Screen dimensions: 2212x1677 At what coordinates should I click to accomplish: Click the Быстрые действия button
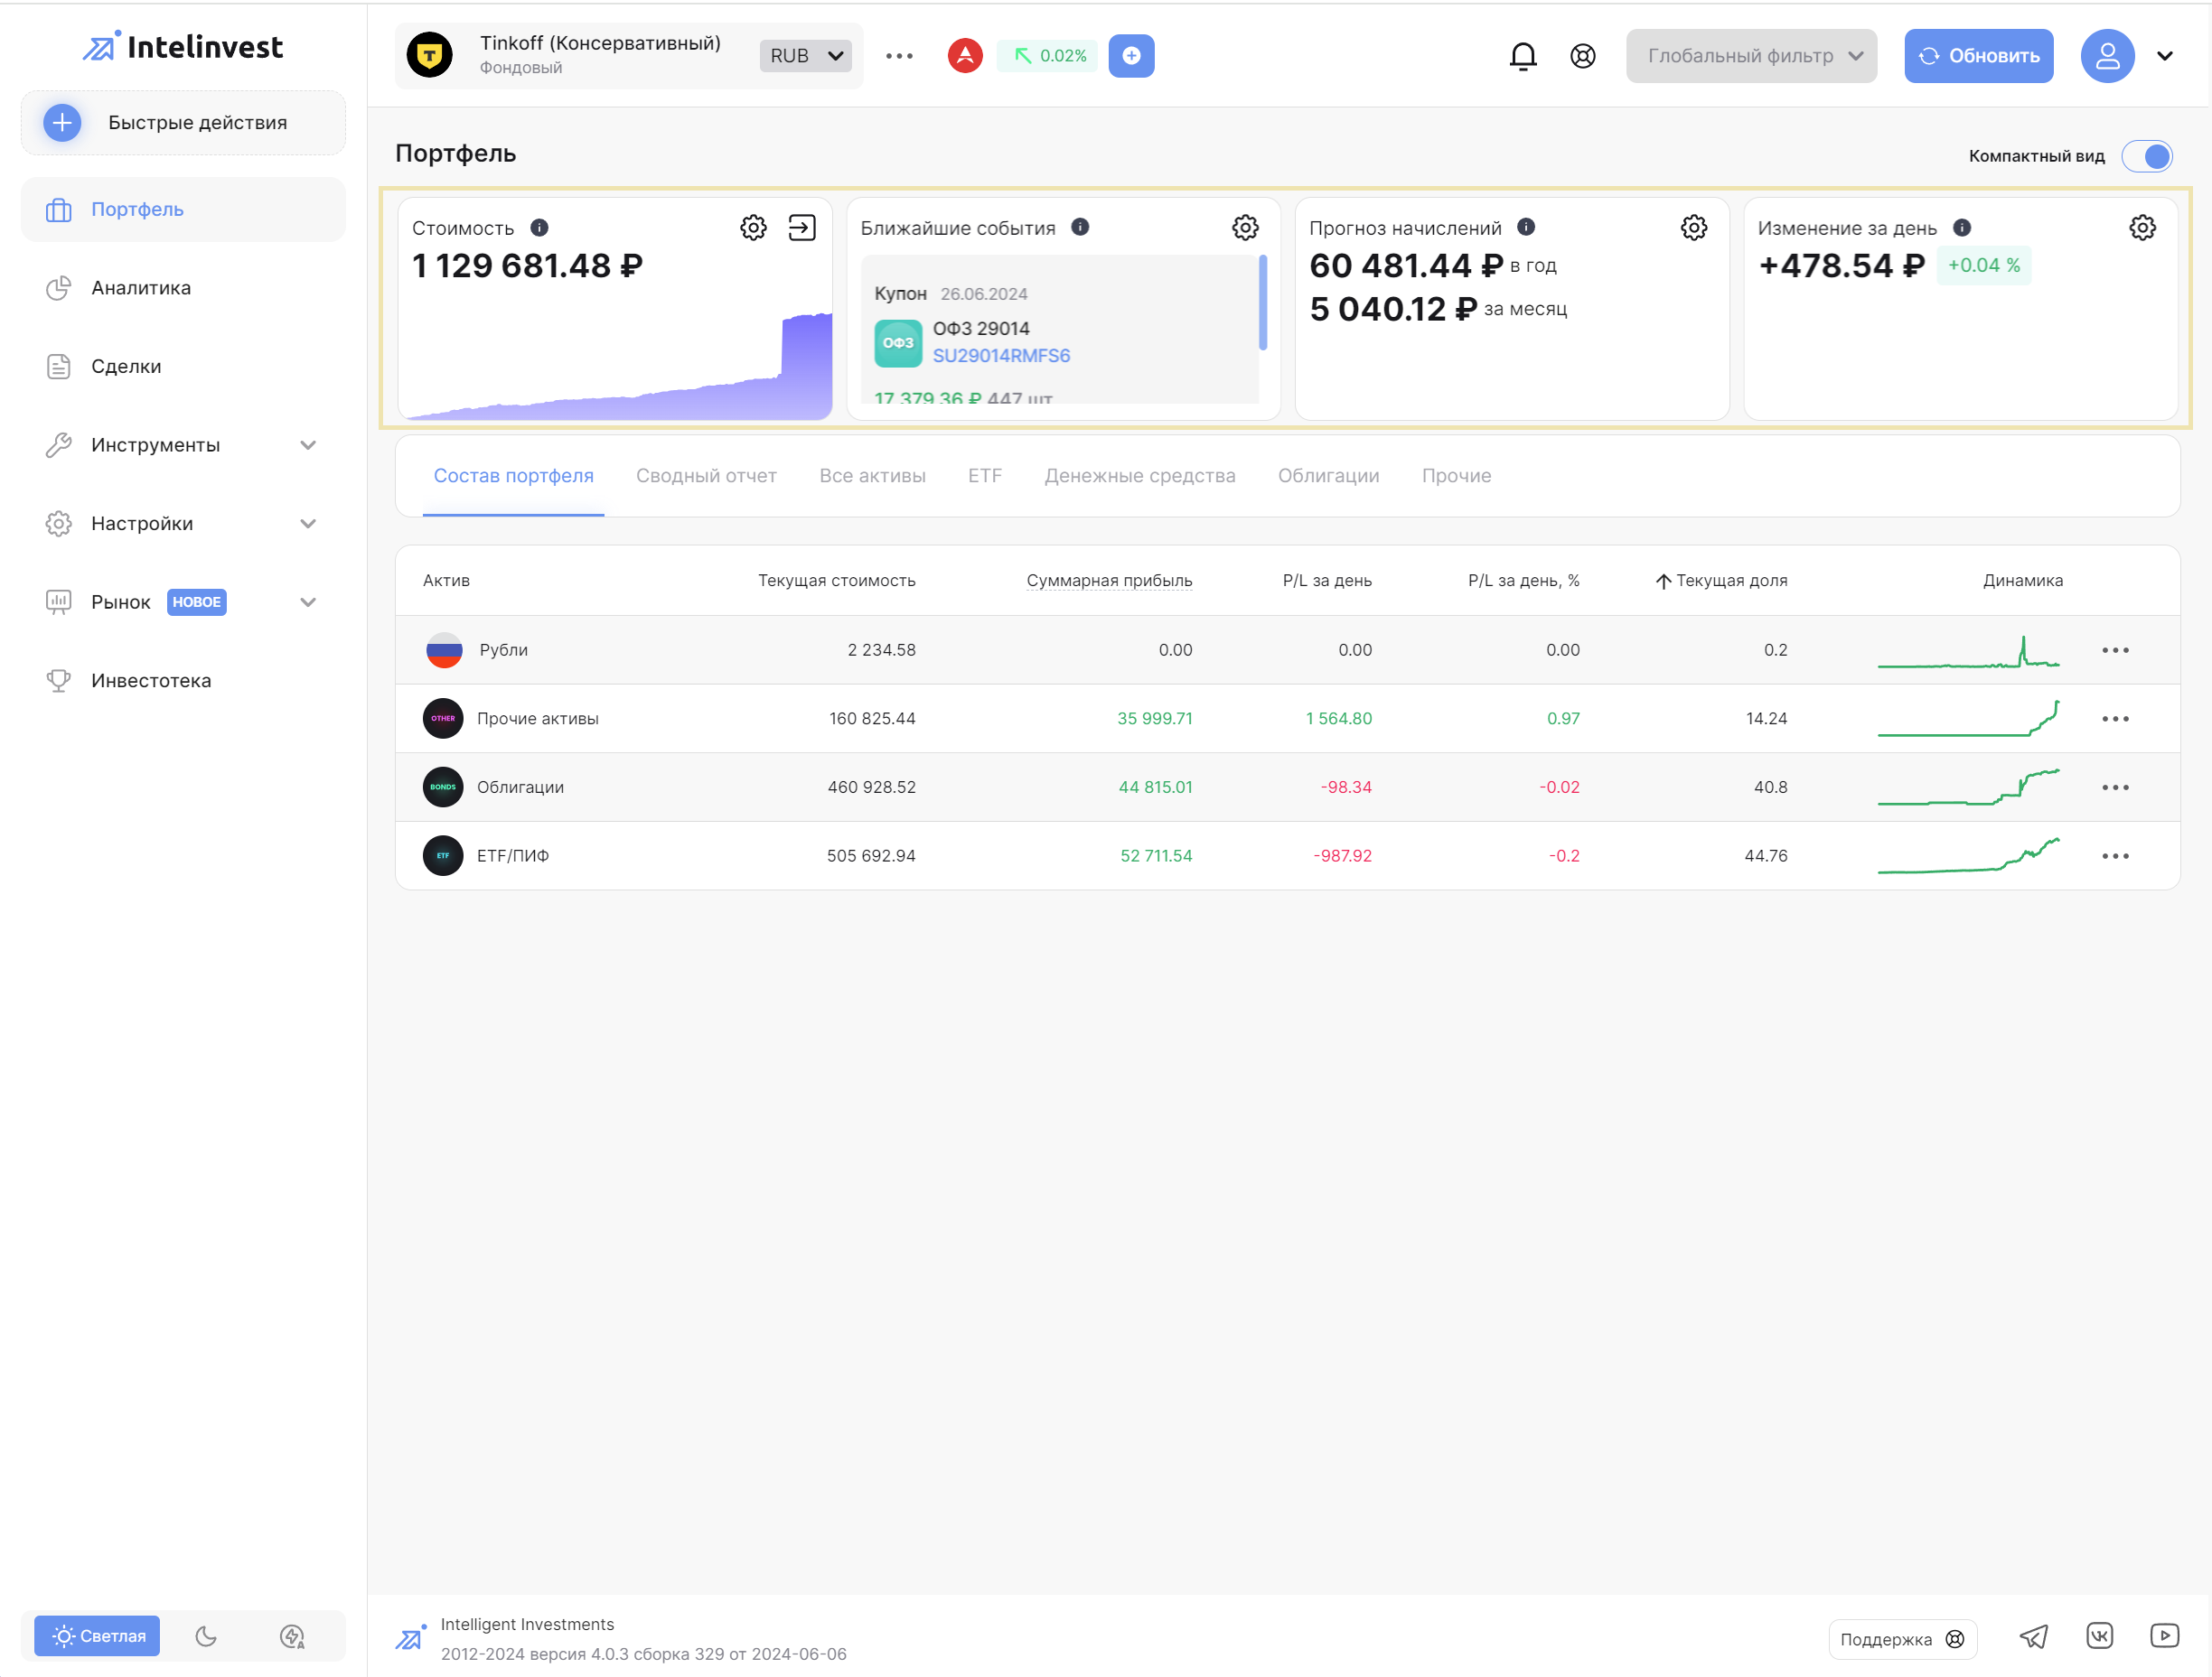183,122
